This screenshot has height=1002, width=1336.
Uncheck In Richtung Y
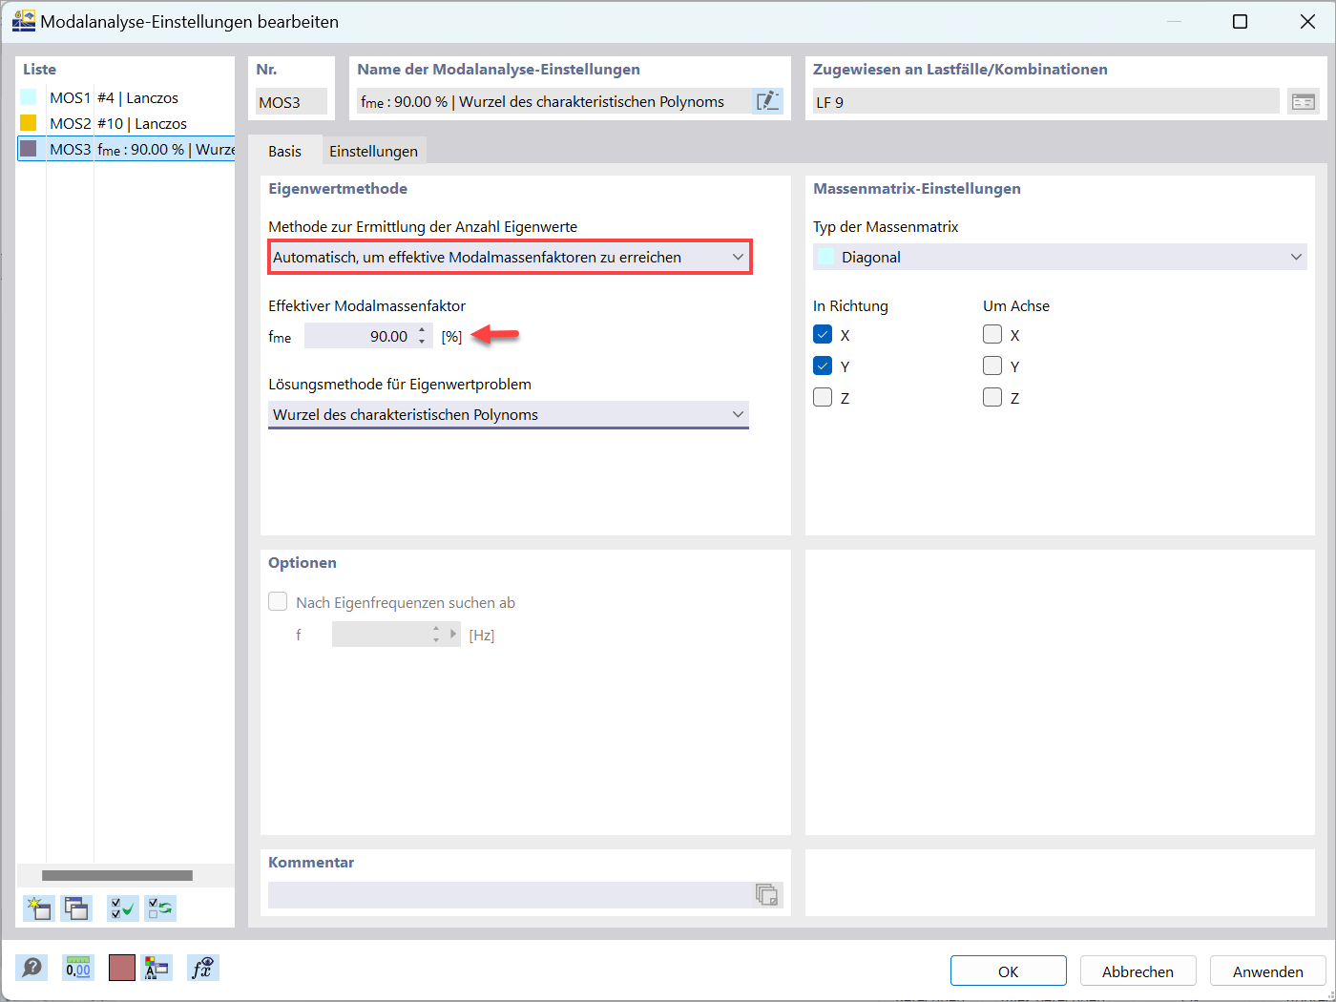[x=823, y=366]
